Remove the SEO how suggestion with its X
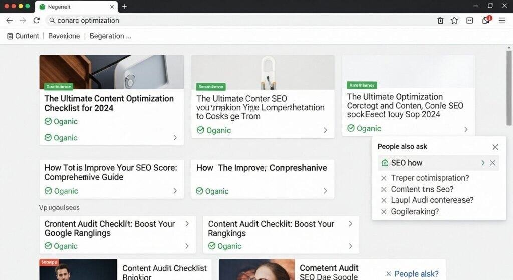The height and width of the screenshot is (280, 513). (493, 163)
